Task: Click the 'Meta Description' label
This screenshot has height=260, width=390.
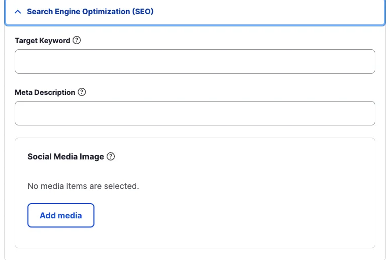Action: (x=45, y=92)
